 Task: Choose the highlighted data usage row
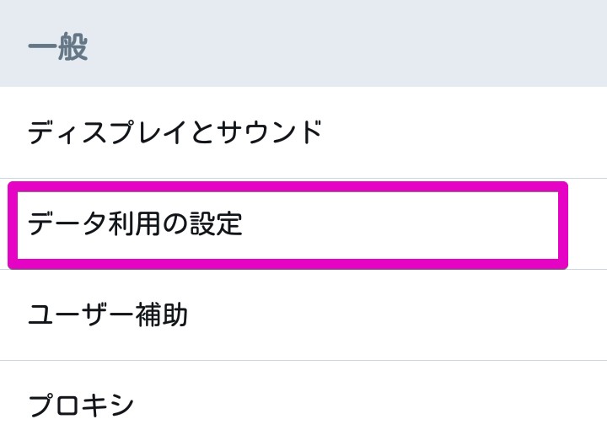(x=287, y=224)
